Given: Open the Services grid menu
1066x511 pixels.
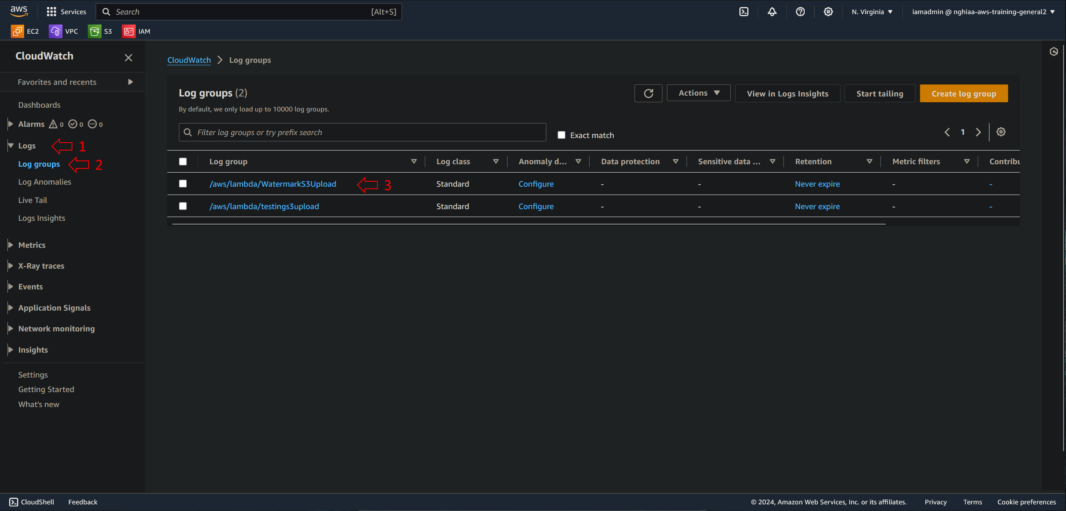Looking at the screenshot, I should 66,12.
